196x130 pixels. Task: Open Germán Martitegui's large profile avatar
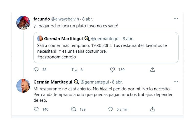23,86
